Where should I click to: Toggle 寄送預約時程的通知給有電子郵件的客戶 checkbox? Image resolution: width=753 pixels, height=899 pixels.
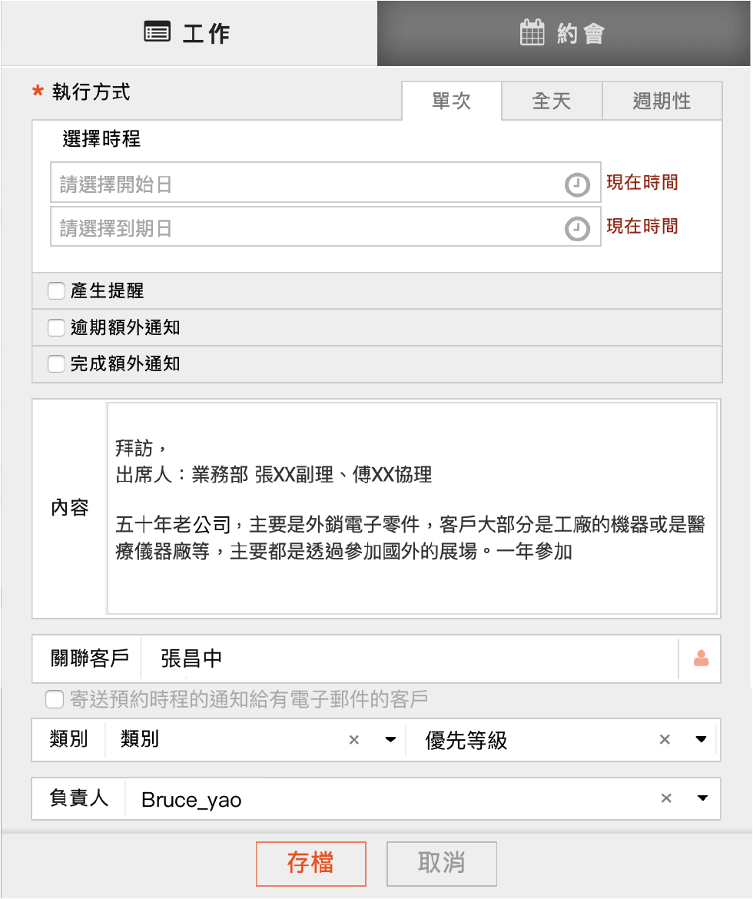tap(55, 699)
